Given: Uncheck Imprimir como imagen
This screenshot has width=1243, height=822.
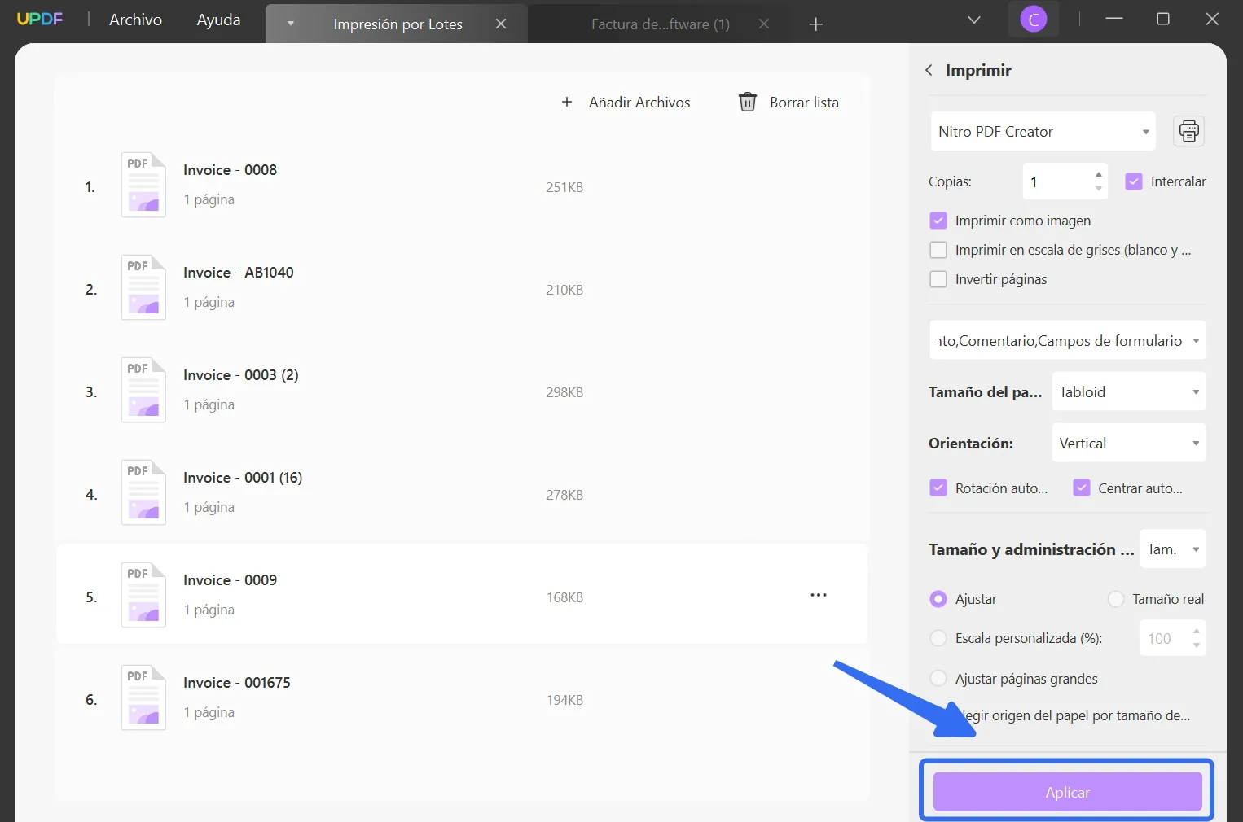Looking at the screenshot, I should [938, 221].
